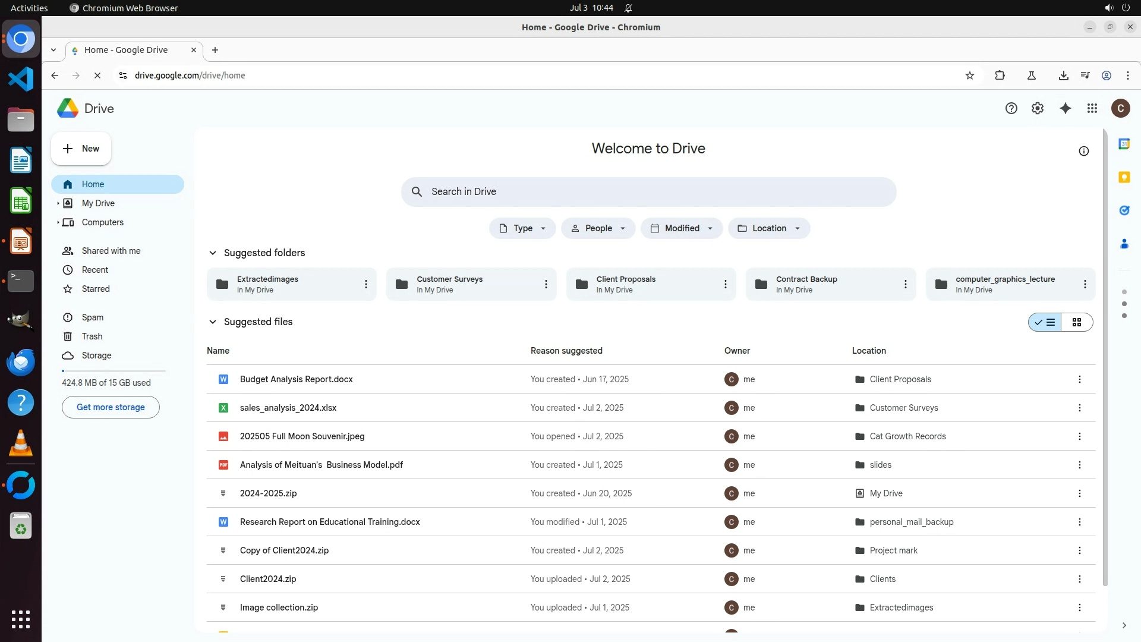Click the Help support icon
1141x642 pixels.
click(x=1011, y=108)
